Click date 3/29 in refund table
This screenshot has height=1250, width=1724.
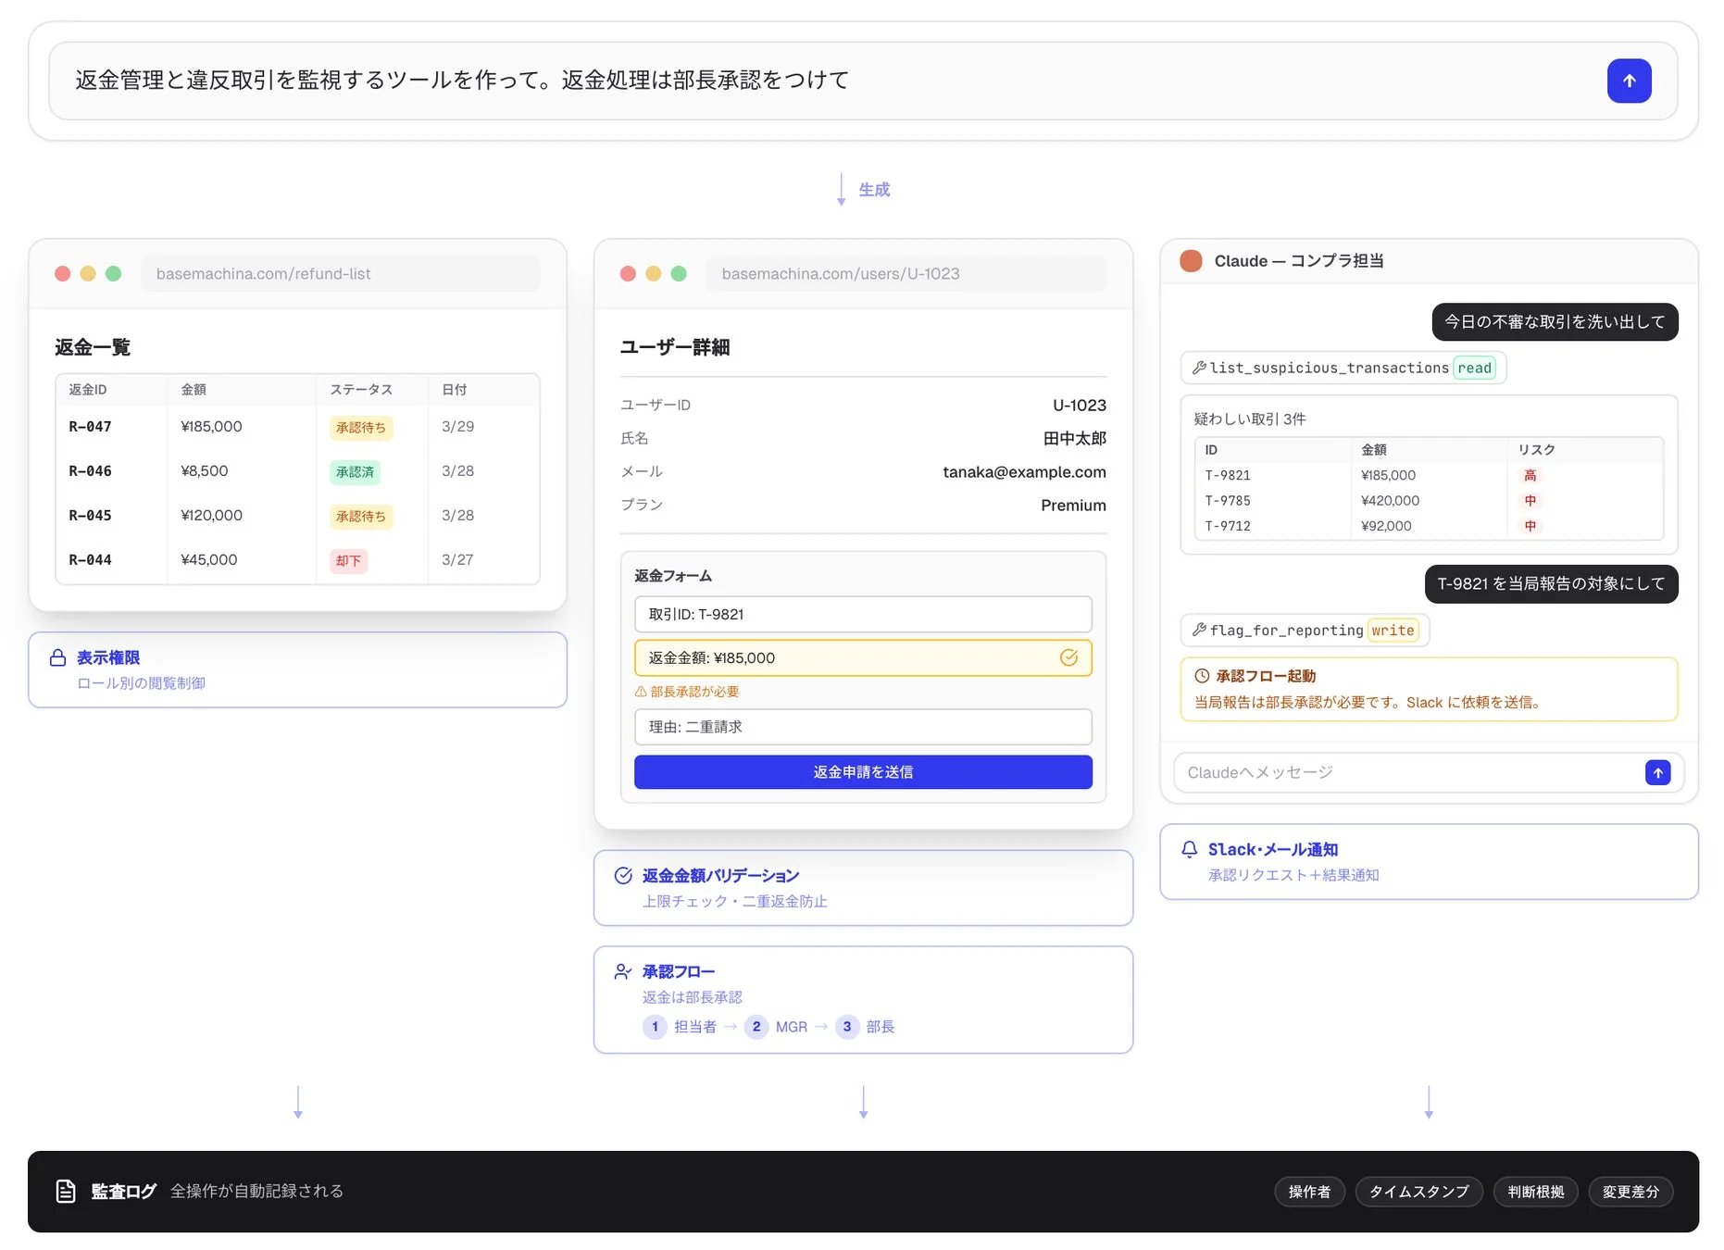[x=457, y=426]
